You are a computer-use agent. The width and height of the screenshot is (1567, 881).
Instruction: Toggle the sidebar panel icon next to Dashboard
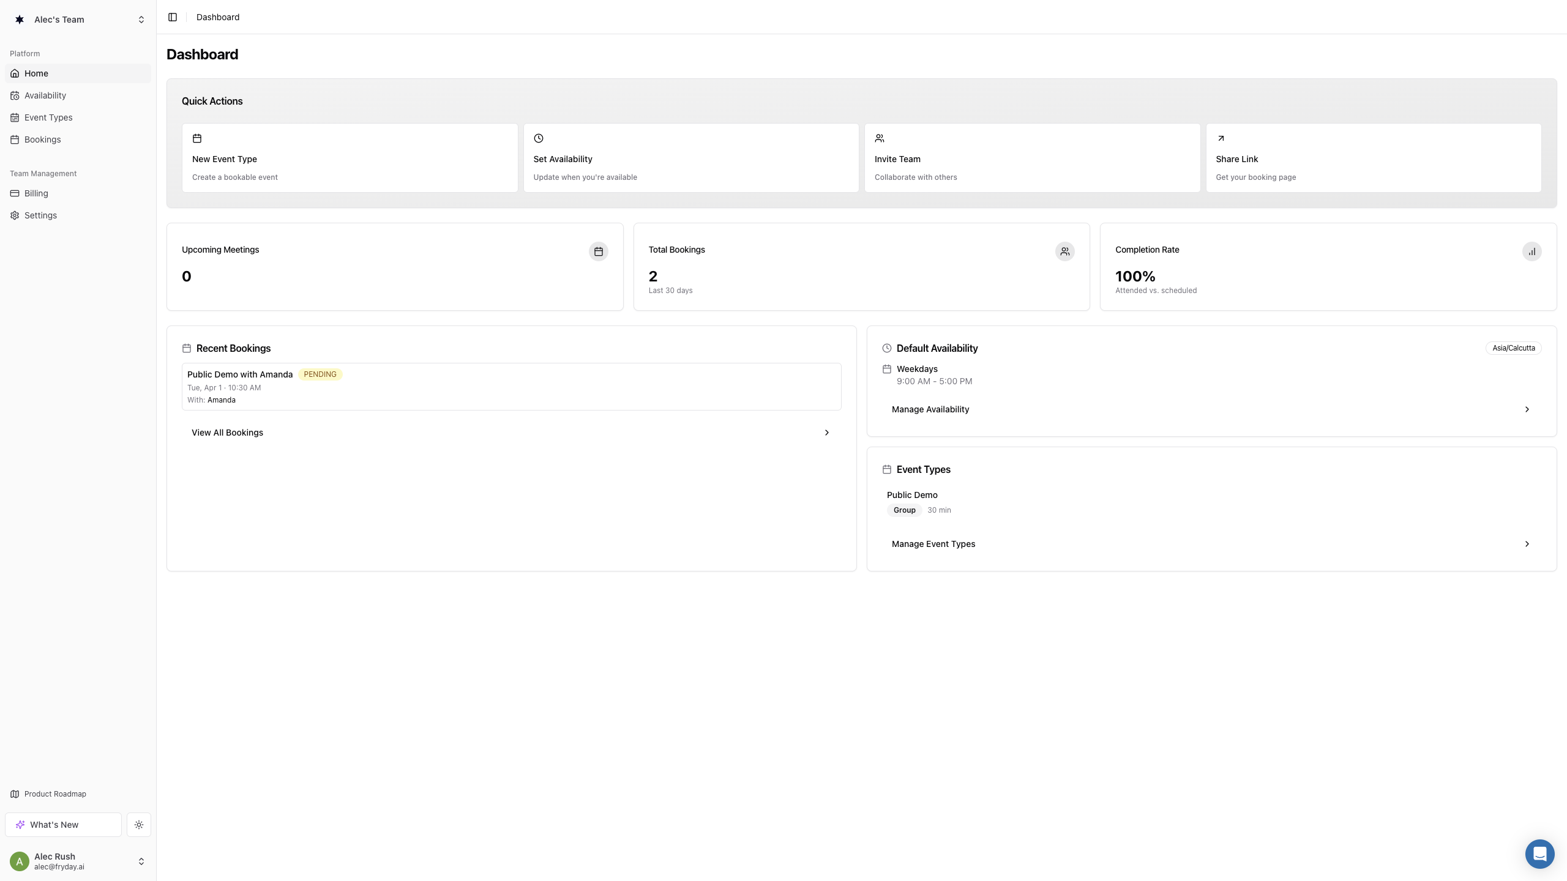click(173, 17)
